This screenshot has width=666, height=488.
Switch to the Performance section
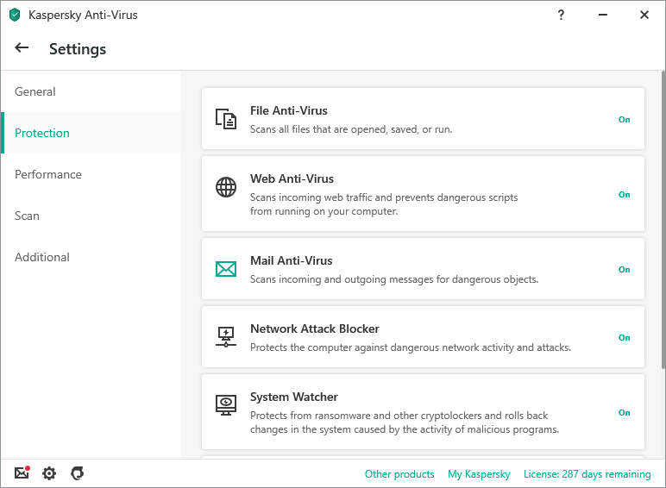pos(48,174)
